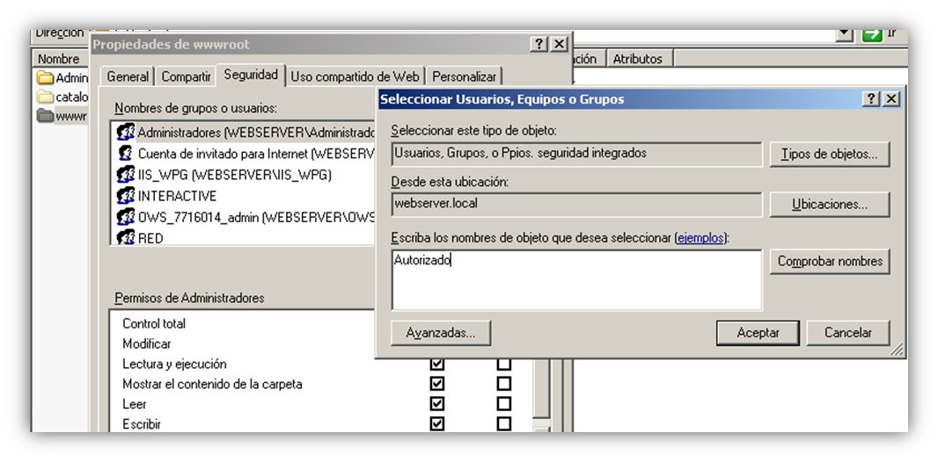The height and width of the screenshot is (462, 938).
Task: Click the Comprobar nombres button
Action: coord(830,262)
